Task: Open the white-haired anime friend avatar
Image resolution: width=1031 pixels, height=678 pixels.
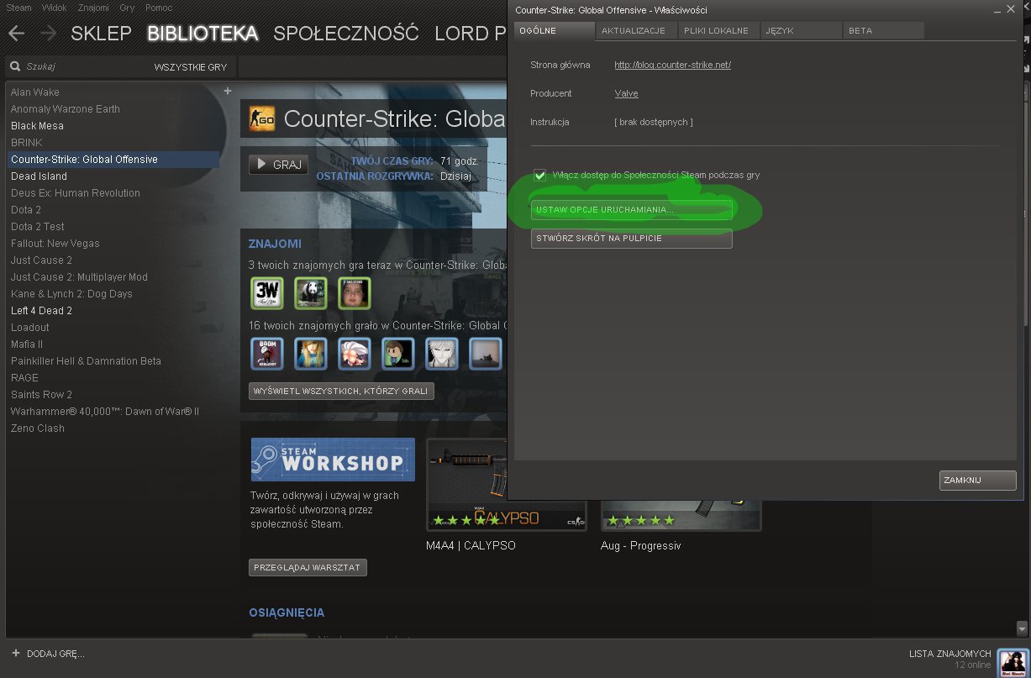Action: pos(354,354)
